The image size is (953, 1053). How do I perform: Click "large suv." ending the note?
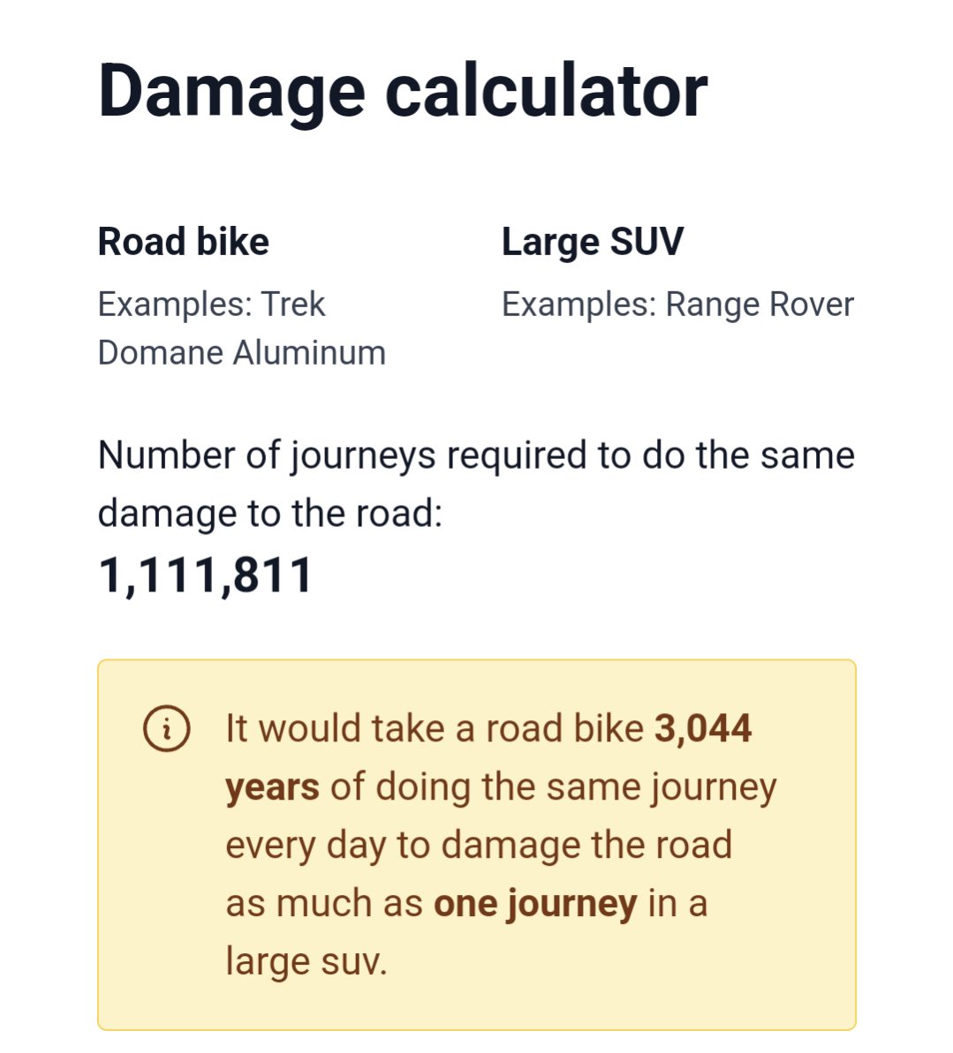[306, 961]
